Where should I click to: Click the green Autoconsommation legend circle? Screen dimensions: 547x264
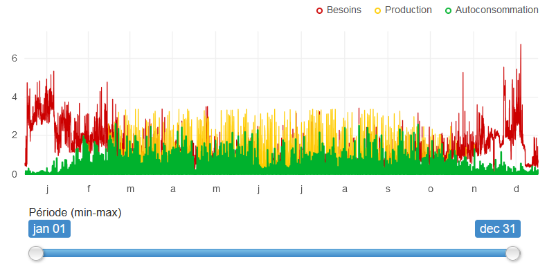pos(448,11)
